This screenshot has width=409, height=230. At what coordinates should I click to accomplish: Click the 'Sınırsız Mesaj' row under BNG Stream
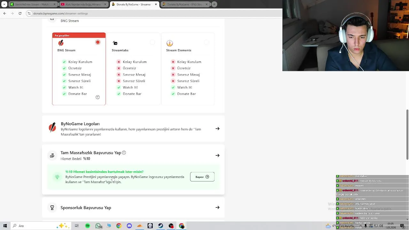coord(77,75)
